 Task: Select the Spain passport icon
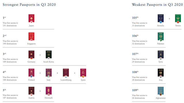tap(83, 73)
